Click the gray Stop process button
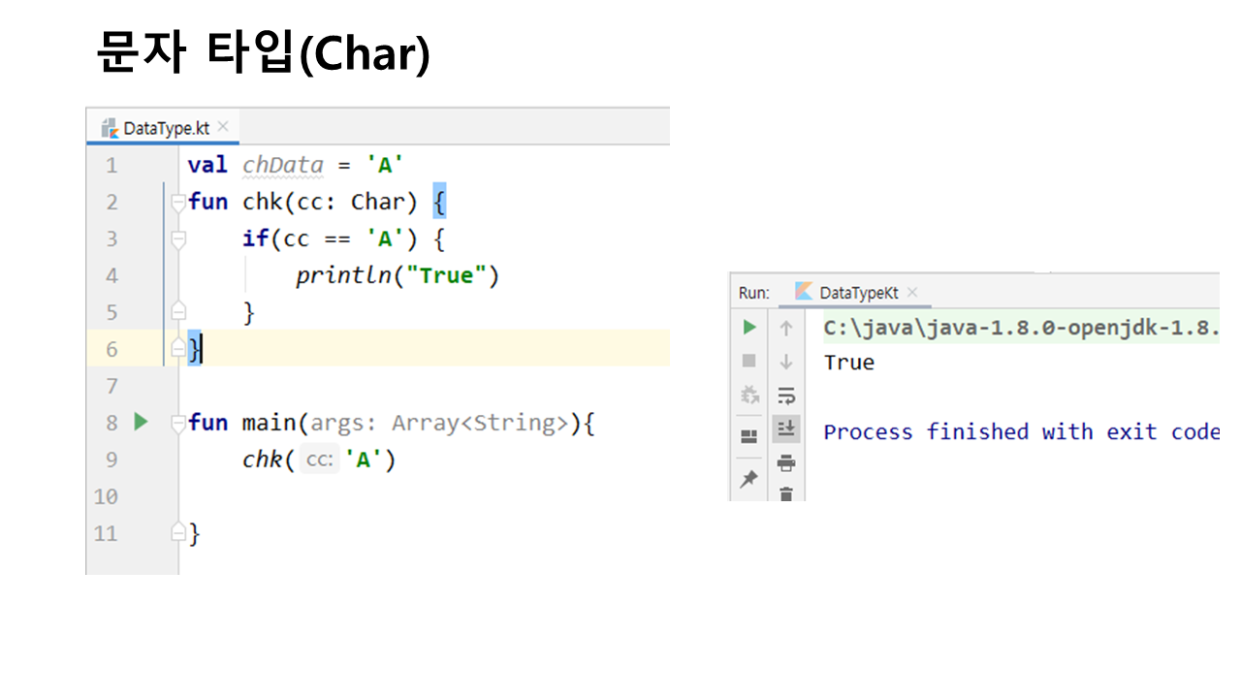 749,361
